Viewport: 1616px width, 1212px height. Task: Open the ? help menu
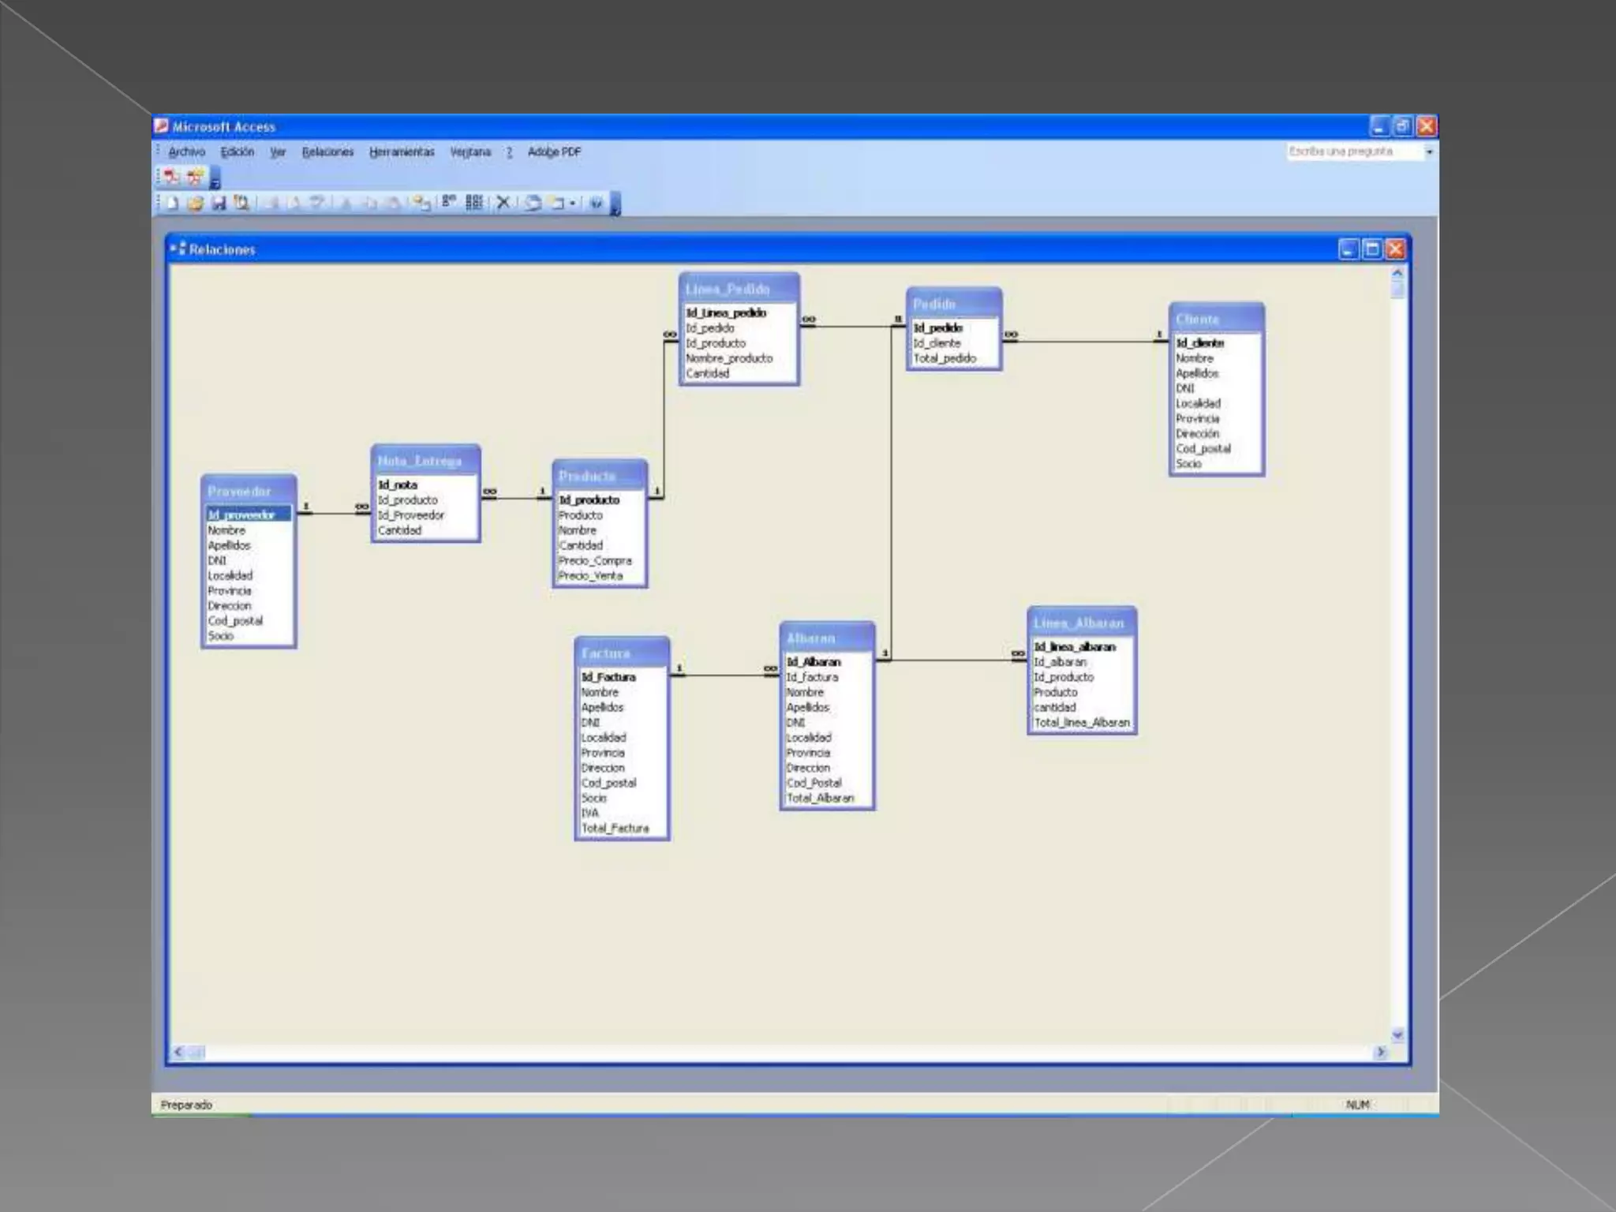pos(510,151)
